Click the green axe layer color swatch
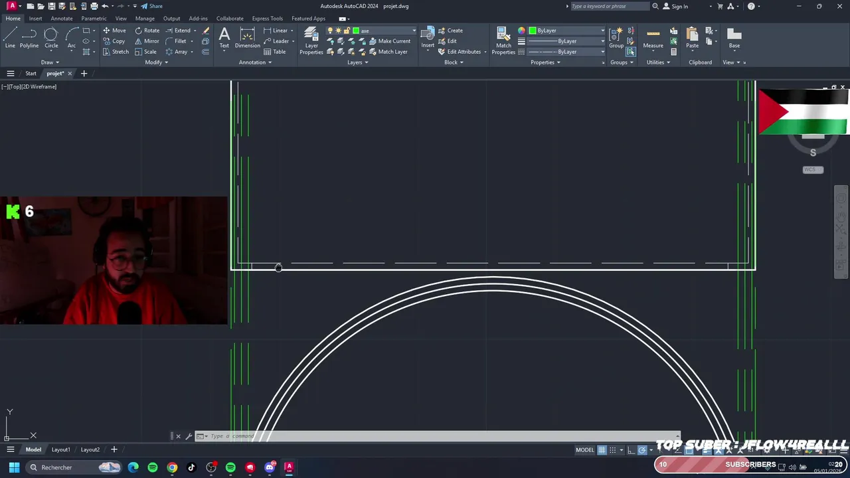This screenshot has width=850, height=478. coord(356,31)
